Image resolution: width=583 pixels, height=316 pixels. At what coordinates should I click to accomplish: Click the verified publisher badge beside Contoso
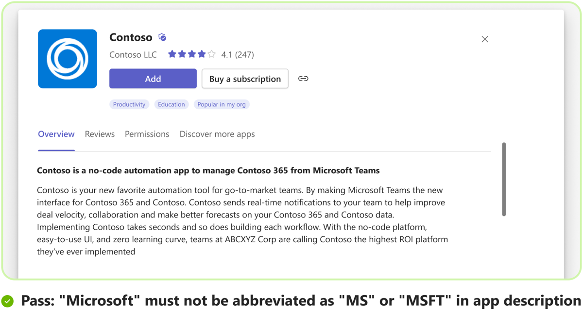click(x=162, y=37)
